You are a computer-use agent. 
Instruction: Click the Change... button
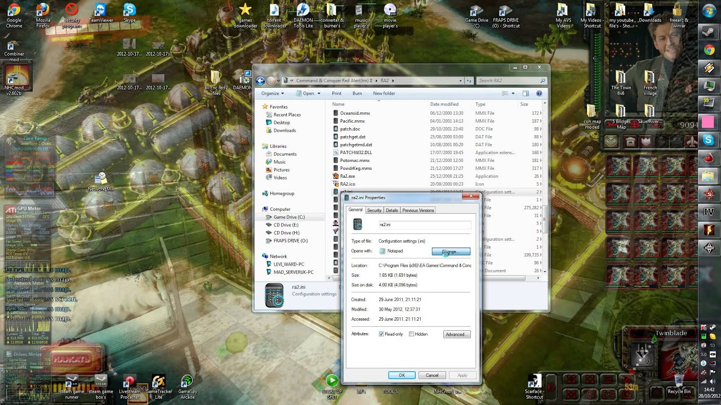pos(451,251)
